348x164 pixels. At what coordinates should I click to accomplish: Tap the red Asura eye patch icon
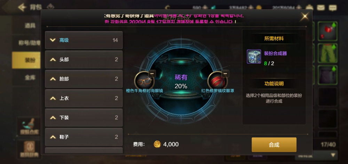click(x=217, y=81)
